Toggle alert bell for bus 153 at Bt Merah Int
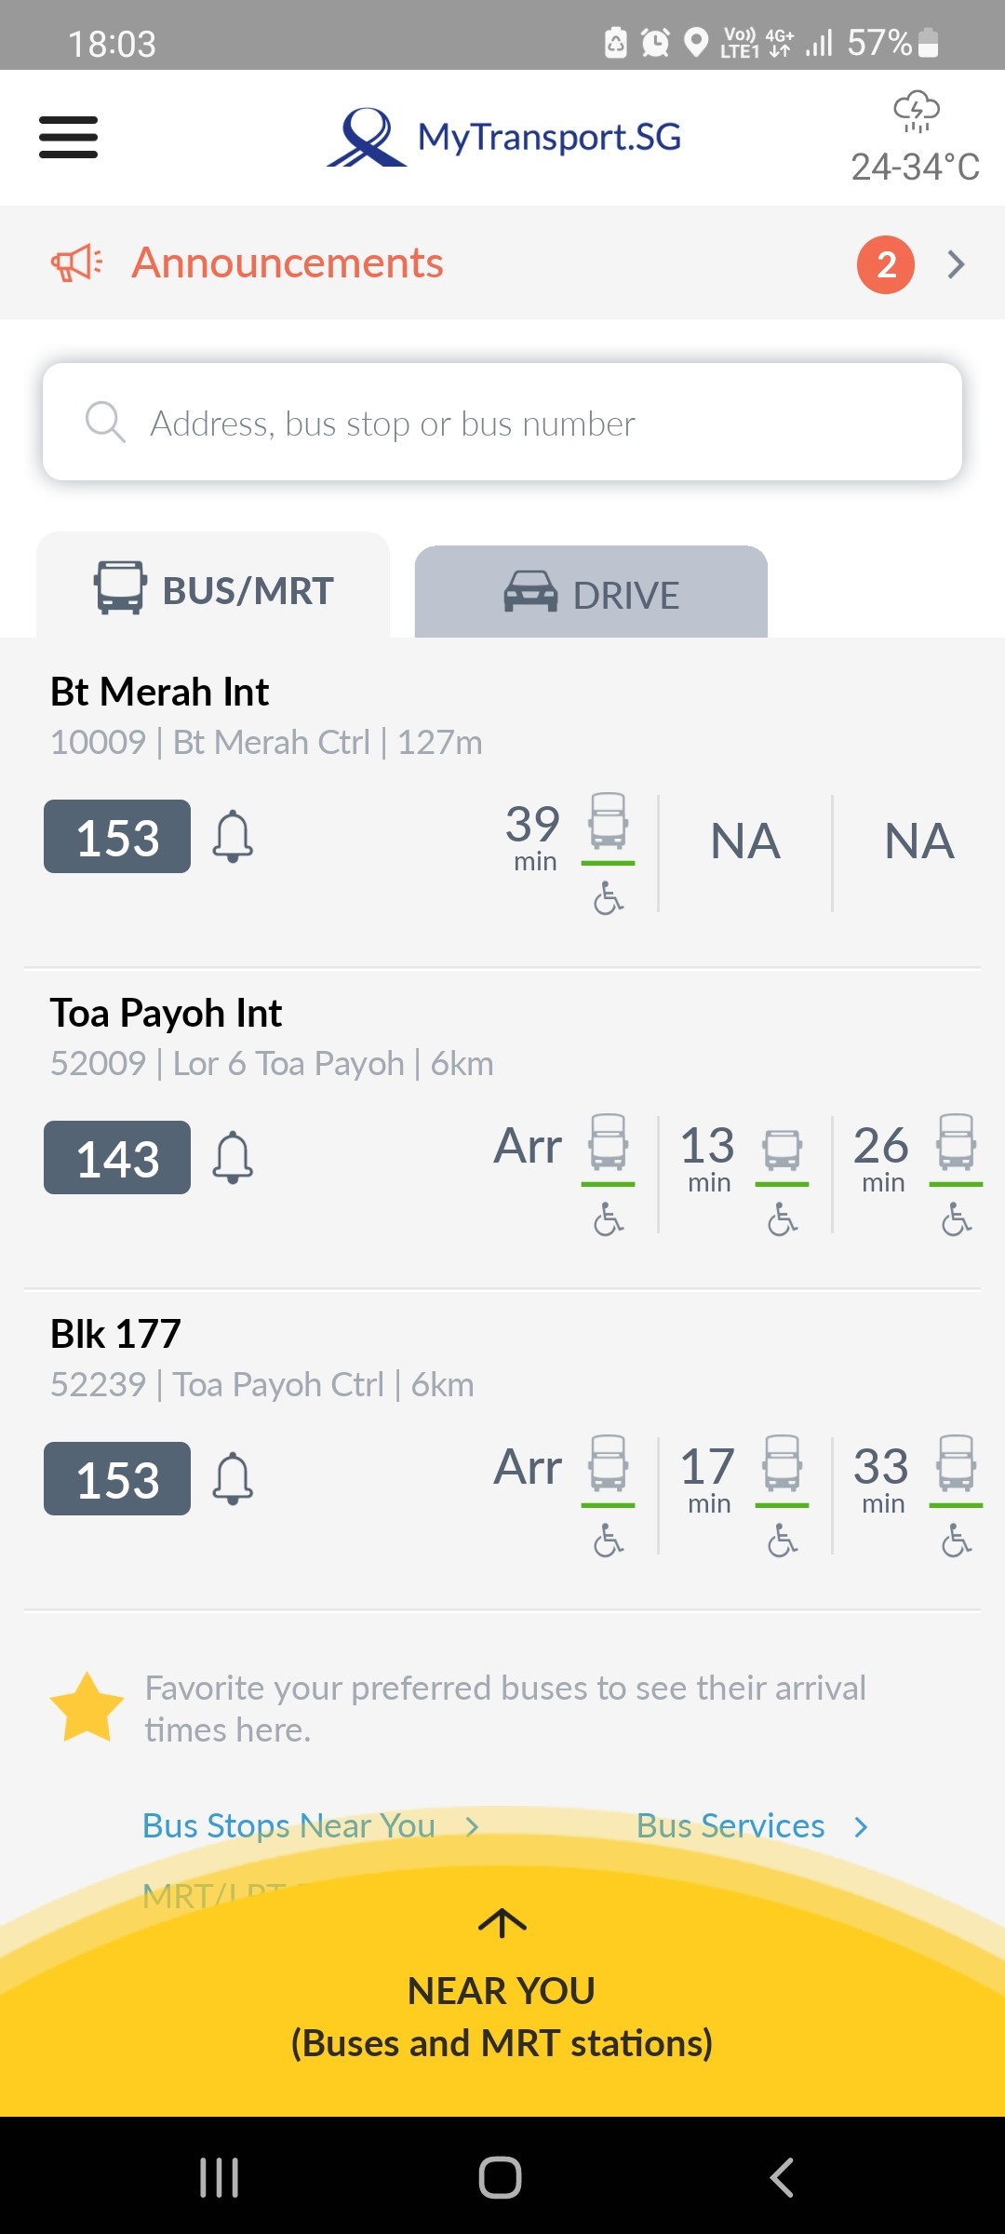 pos(233,836)
